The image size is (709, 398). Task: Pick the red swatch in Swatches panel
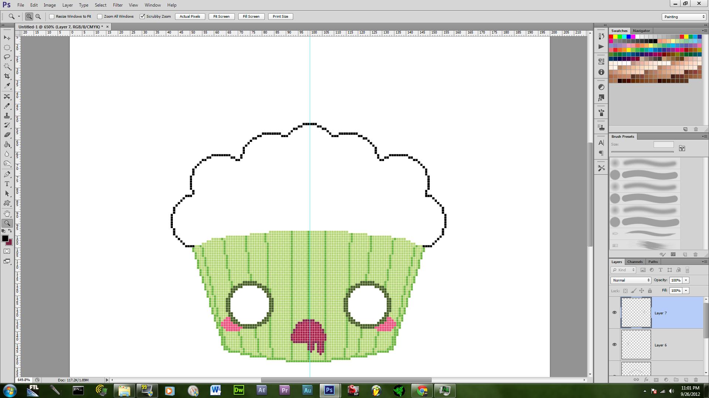pyautogui.click(x=611, y=37)
